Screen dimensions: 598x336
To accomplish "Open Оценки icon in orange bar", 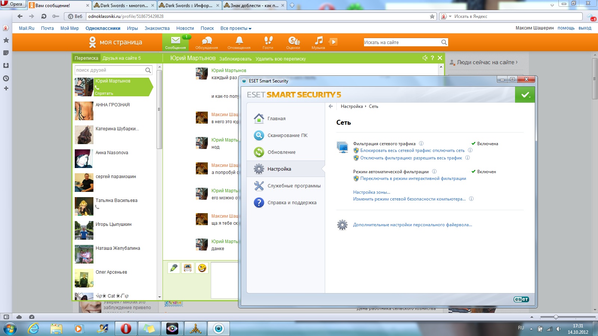I will point(293,43).
